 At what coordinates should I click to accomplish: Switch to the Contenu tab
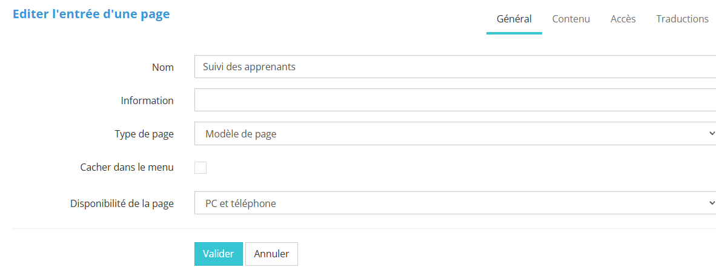571,19
